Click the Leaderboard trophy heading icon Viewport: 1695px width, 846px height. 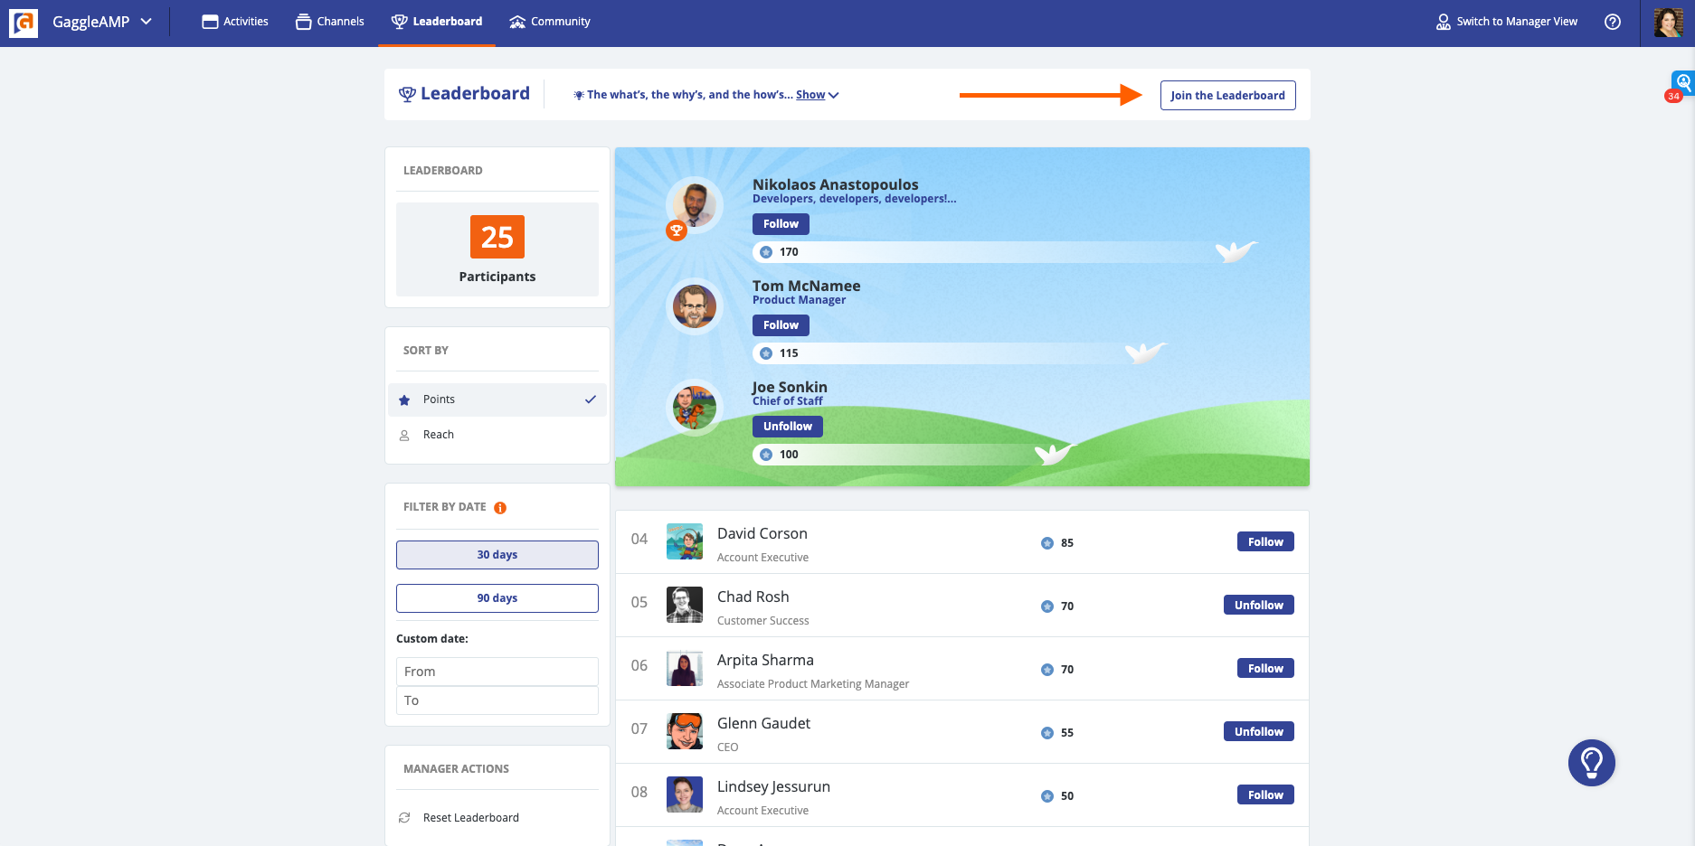tap(407, 94)
